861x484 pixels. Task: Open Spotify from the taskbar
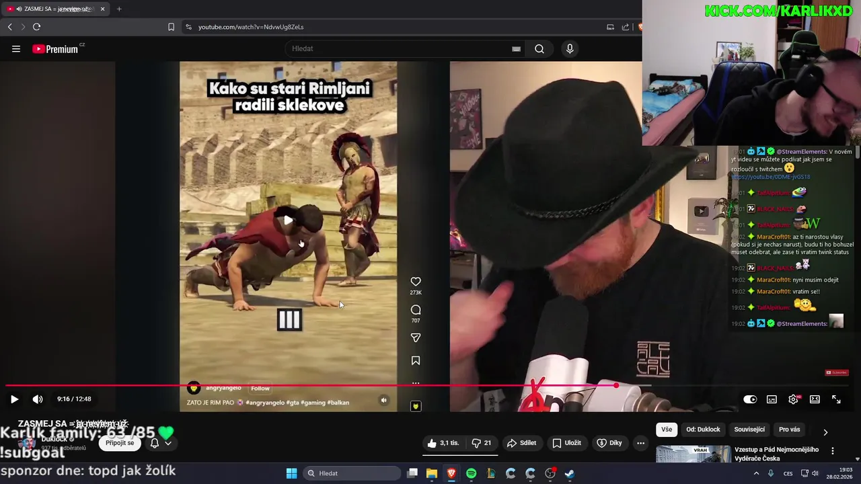point(471,473)
